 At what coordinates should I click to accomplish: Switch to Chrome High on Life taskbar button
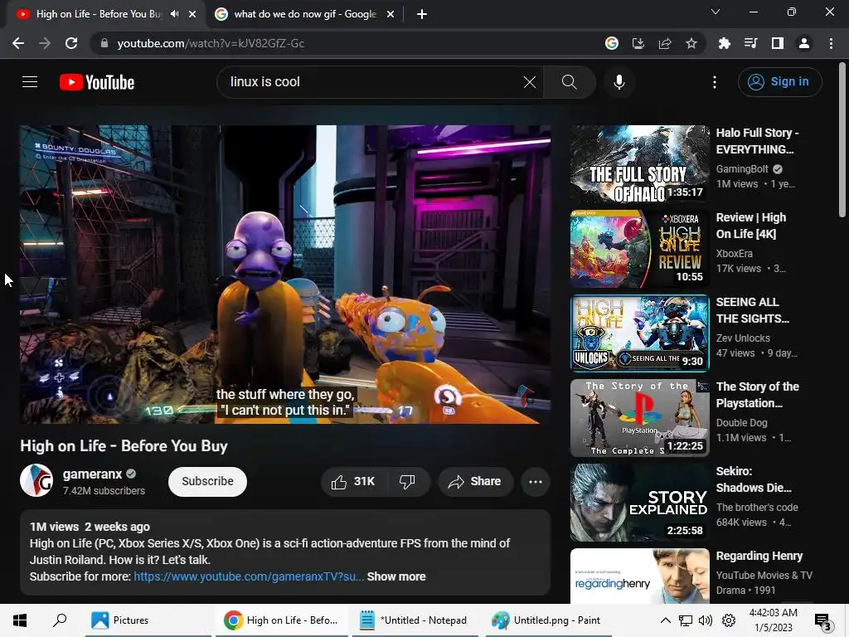tap(282, 620)
